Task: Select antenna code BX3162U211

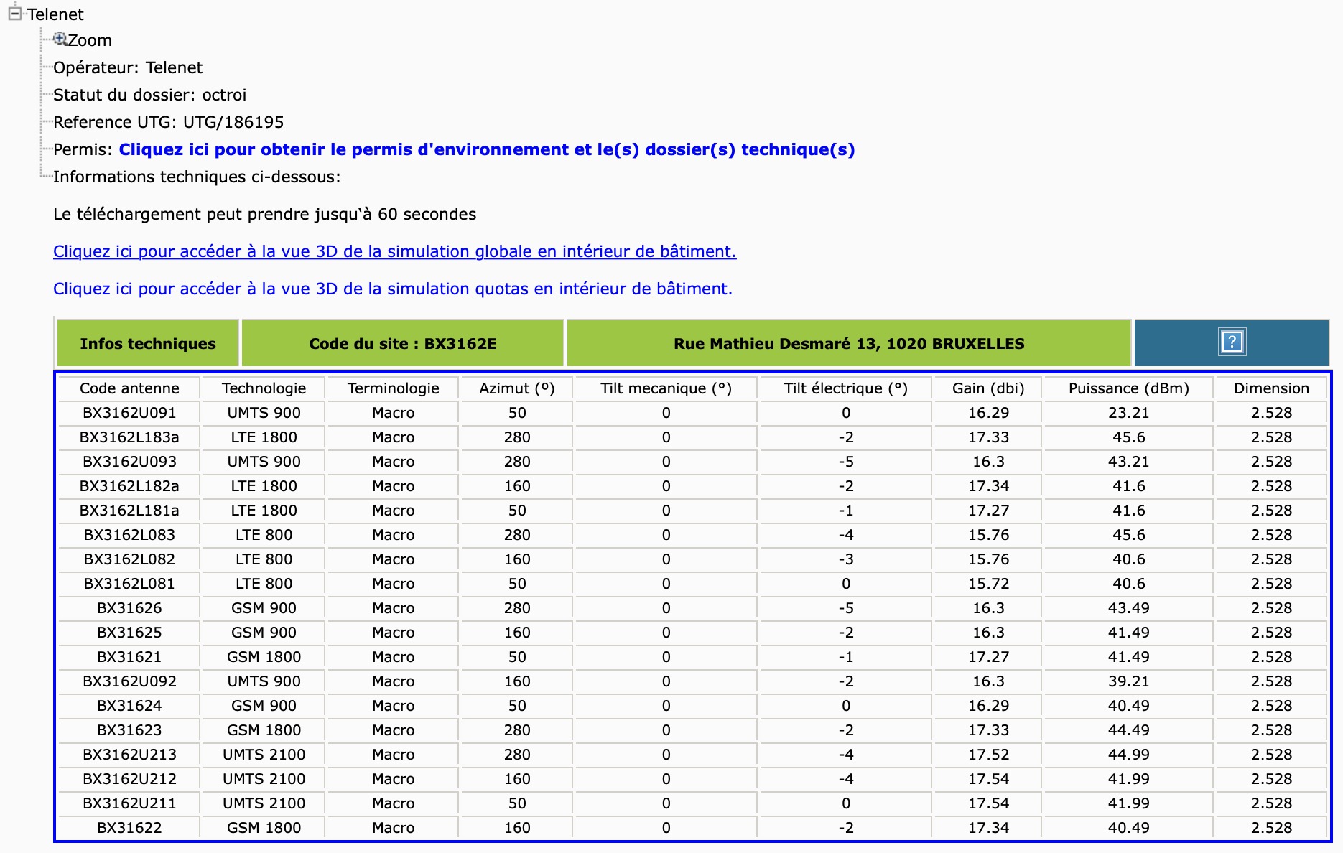Action: 129,803
